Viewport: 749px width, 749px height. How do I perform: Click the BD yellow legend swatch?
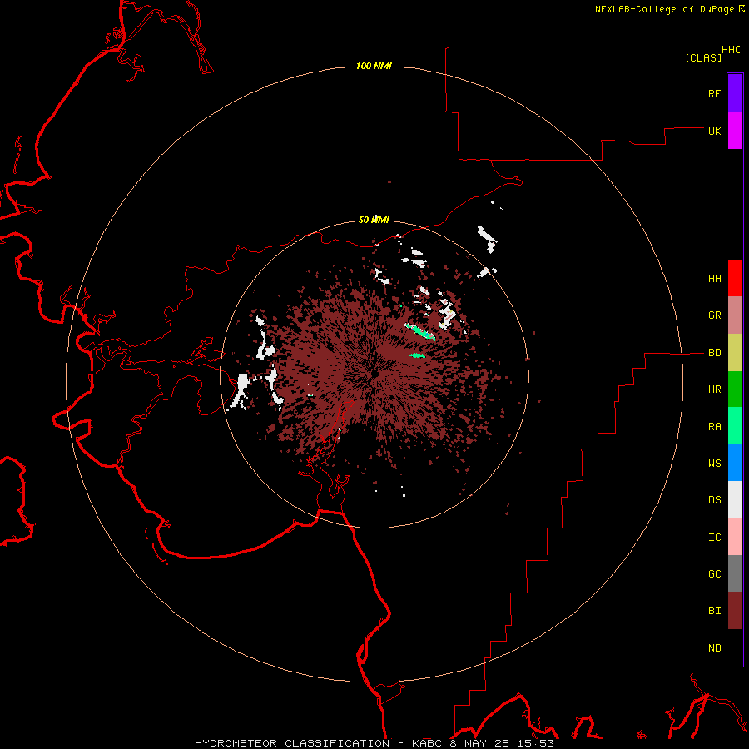[735, 353]
